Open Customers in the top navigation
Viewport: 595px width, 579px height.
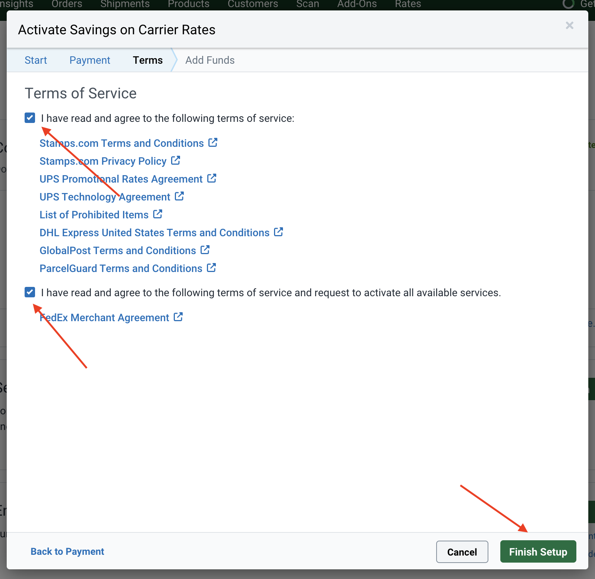point(253,4)
